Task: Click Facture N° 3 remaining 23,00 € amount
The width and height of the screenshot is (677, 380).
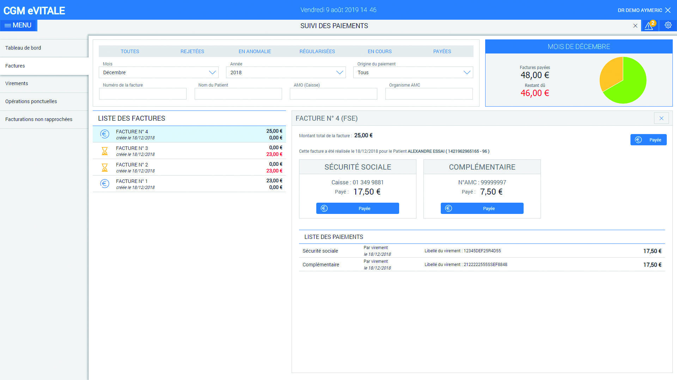Action: (274, 154)
